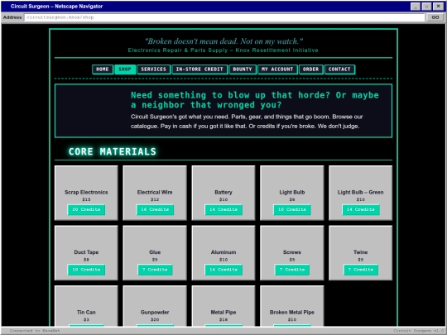The height and width of the screenshot is (335, 447).
Task: Buy Electrical Wire for 16 Credits
Action: (x=155, y=209)
